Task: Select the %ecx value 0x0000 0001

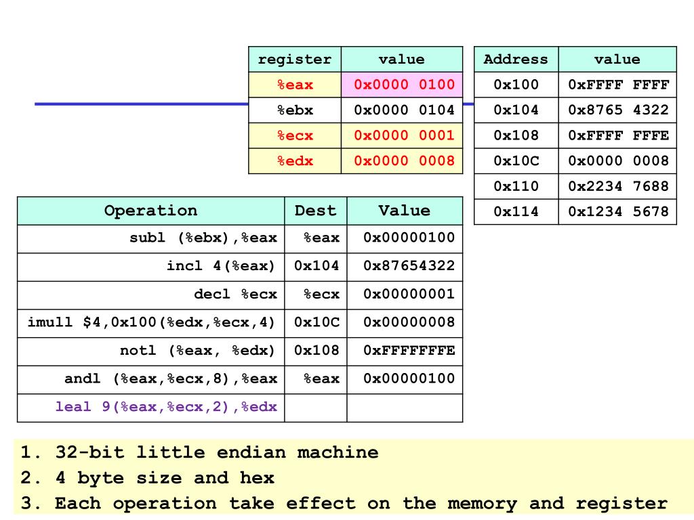Action: [x=402, y=135]
